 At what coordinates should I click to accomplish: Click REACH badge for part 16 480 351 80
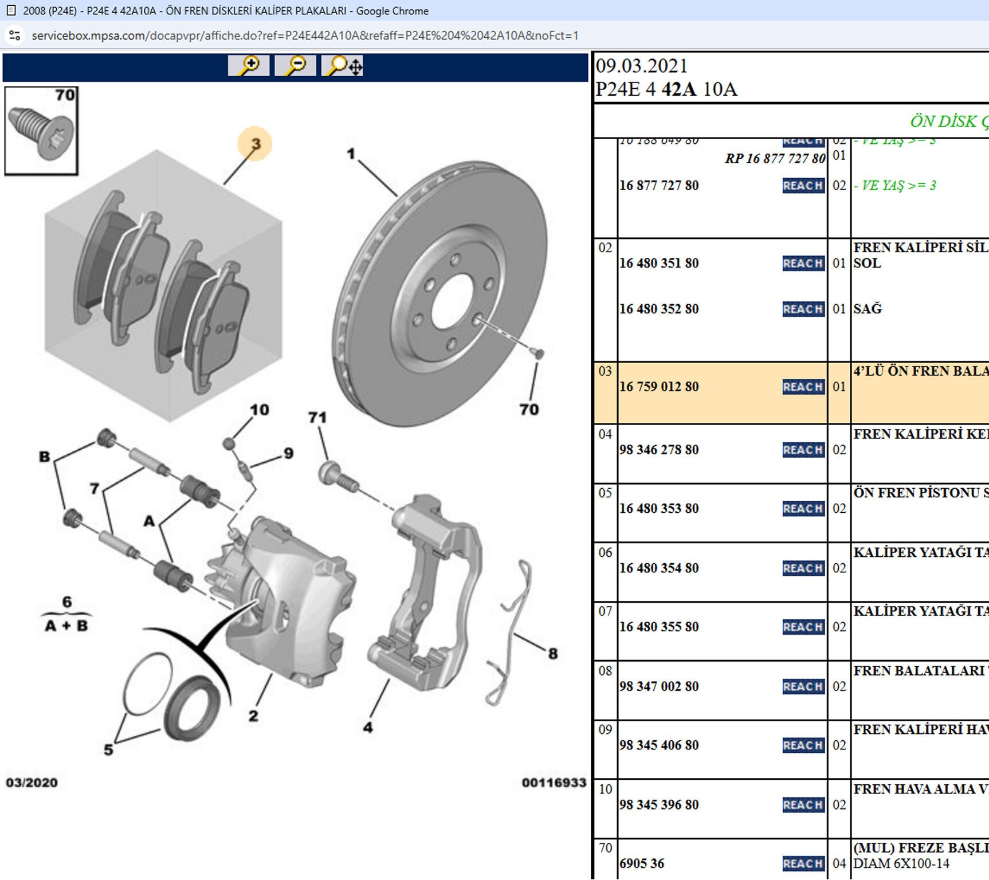pos(803,263)
